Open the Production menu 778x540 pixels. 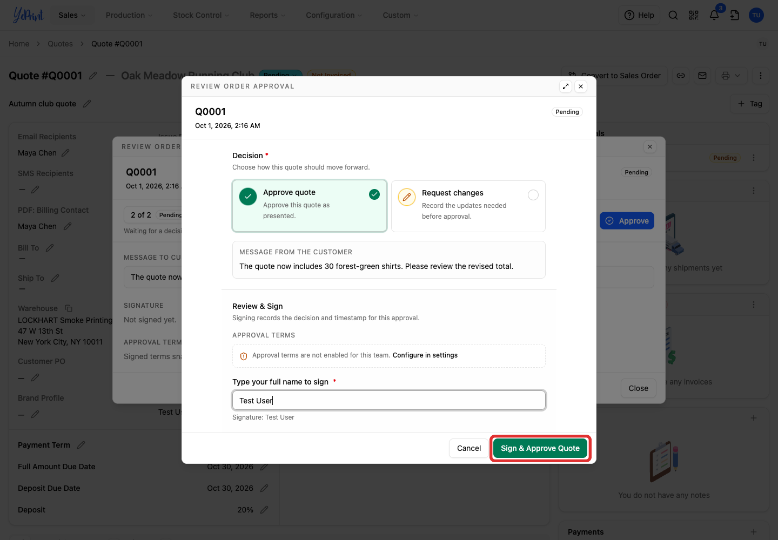coord(129,15)
